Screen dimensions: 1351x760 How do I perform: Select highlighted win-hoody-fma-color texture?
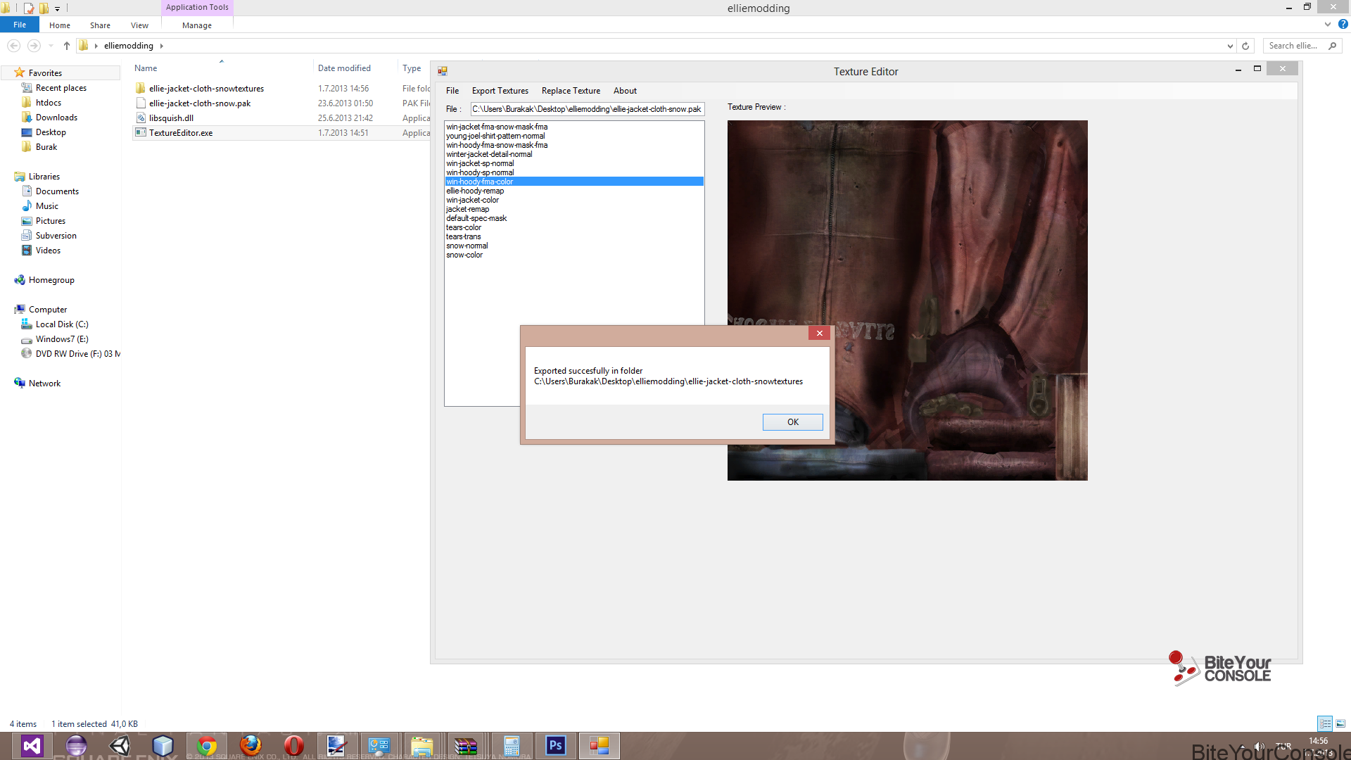[574, 182]
